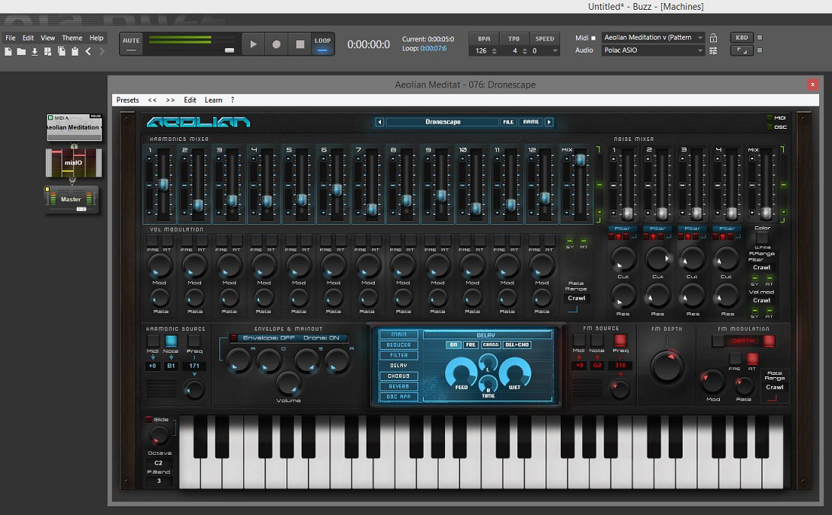Click the BPM value stepper arrows

pyautogui.click(x=494, y=51)
